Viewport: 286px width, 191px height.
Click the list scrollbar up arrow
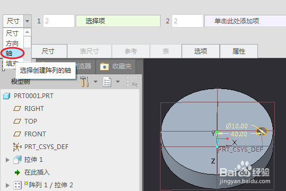28,32
